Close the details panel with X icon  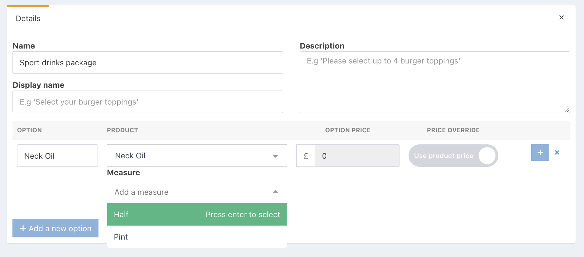561,17
